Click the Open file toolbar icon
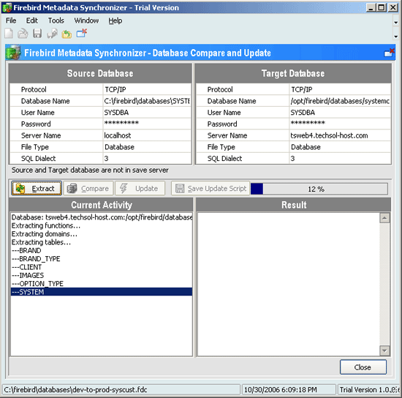The width and height of the screenshot is (402, 398). point(23,34)
